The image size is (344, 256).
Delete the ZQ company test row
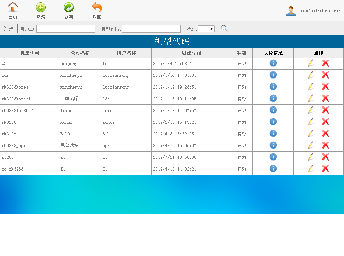[x=325, y=63]
